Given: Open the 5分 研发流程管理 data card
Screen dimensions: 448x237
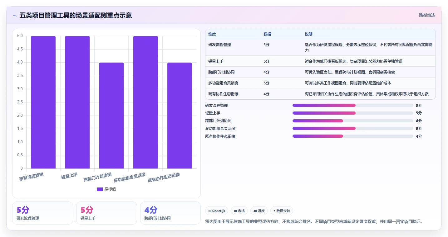Looking at the screenshot, I should [42, 213].
